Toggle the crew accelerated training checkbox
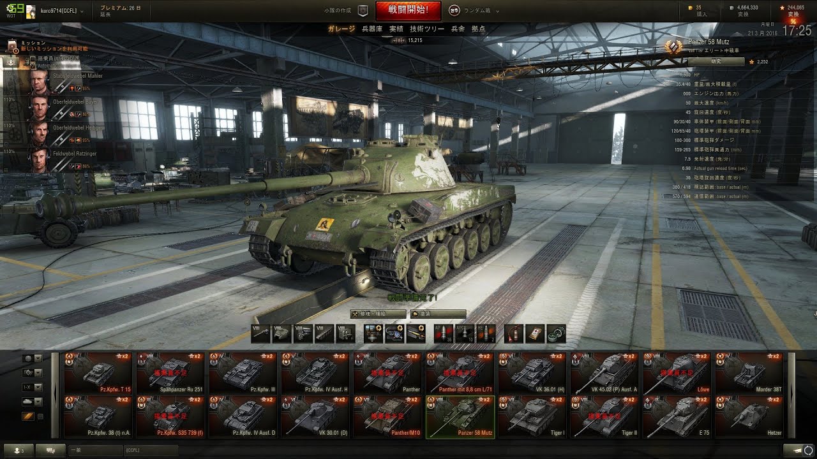 [33, 59]
